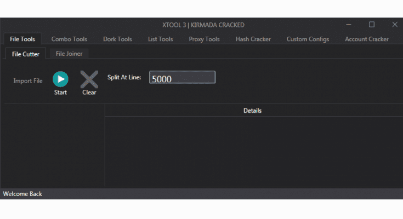Click the teal Start play icon
Image resolution: width=403 pixels, height=219 pixels.
pyautogui.click(x=60, y=79)
